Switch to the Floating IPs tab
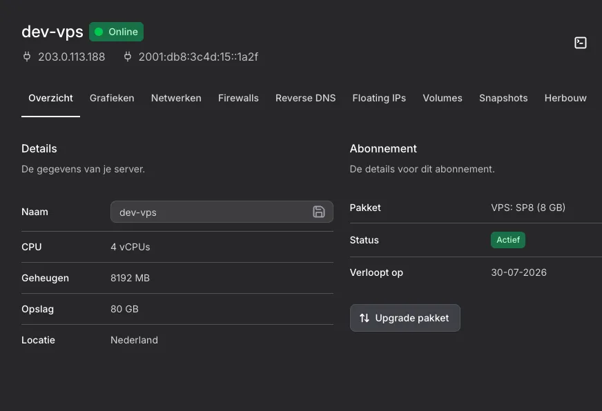This screenshot has height=411, width=602. pos(379,98)
